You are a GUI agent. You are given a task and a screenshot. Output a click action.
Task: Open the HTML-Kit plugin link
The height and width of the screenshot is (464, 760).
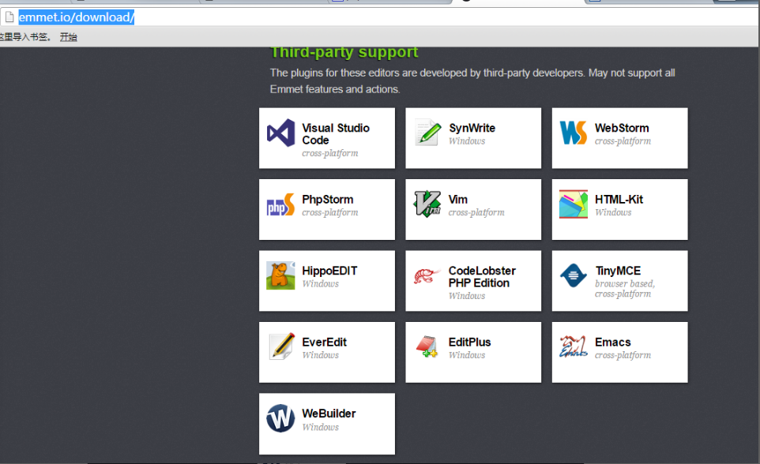620,209
